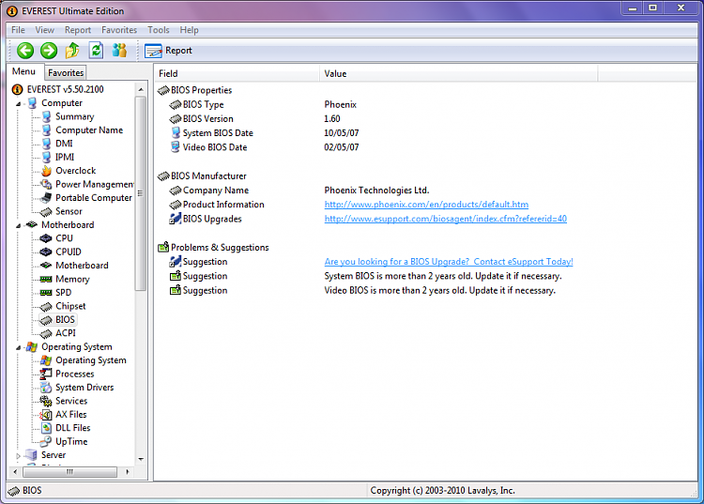Collapse the Operating System category node
The image size is (704, 504).
pyautogui.click(x=19, y=347)
